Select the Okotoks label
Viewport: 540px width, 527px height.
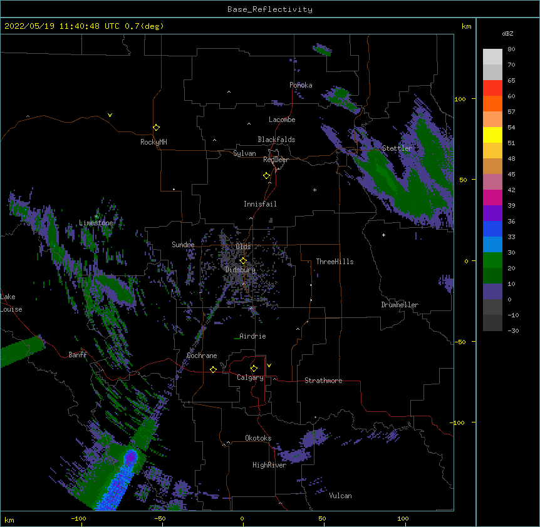258,438
